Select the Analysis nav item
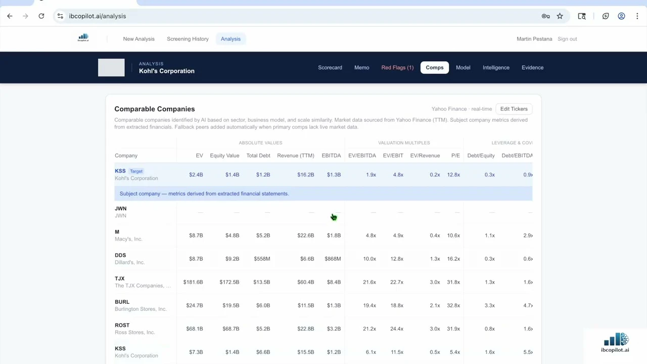This screenshot has height=364, width=647. 230,39
